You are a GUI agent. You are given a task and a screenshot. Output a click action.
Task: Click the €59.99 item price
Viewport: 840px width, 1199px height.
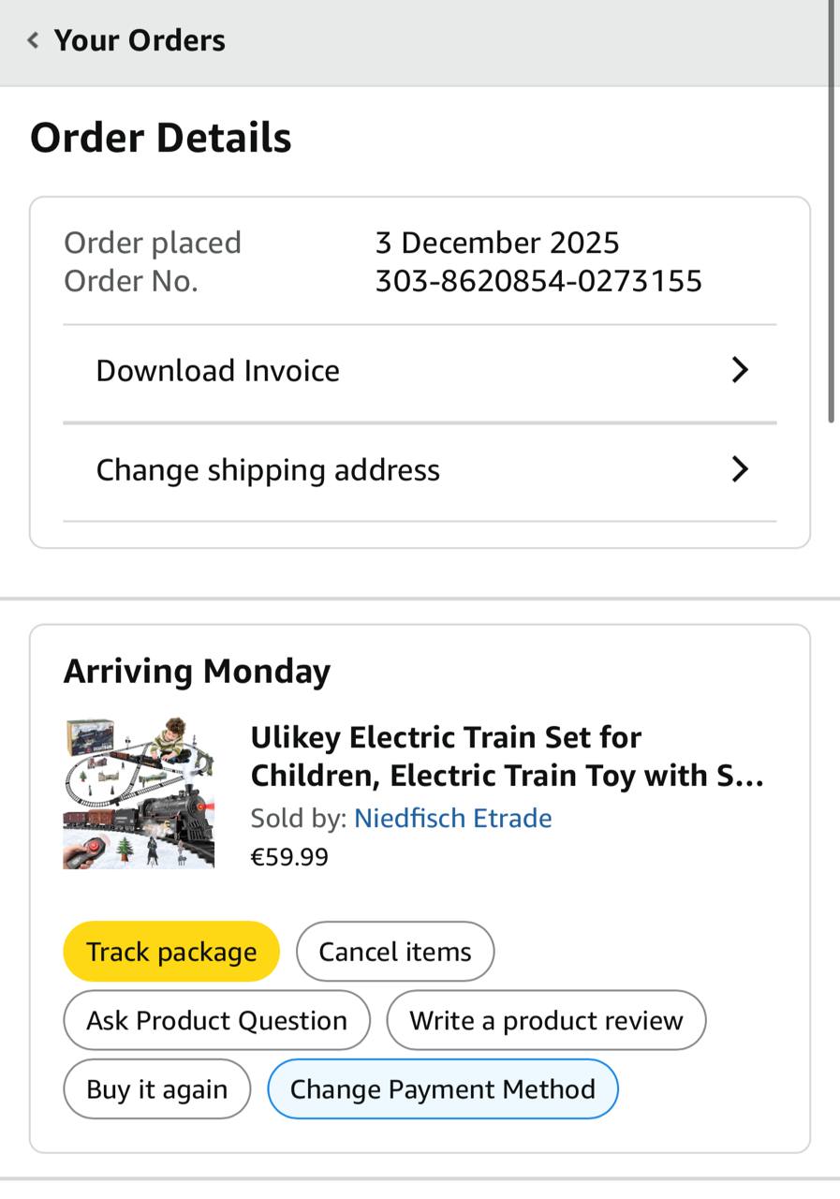click(x=289, y=857)
